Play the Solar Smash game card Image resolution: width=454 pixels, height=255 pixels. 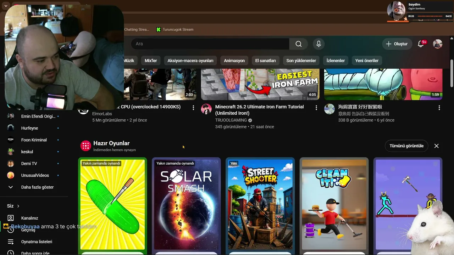(186, 204)
